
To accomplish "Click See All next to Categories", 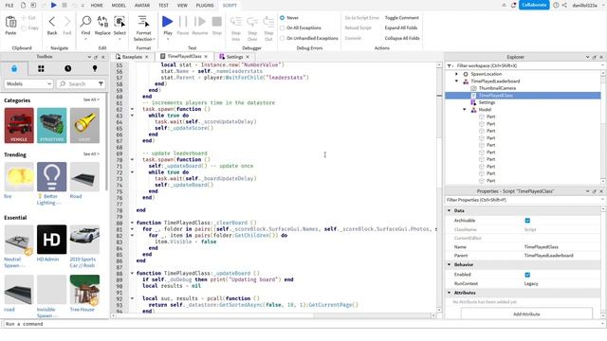I will pyautogui.click(x=91, y=99).
